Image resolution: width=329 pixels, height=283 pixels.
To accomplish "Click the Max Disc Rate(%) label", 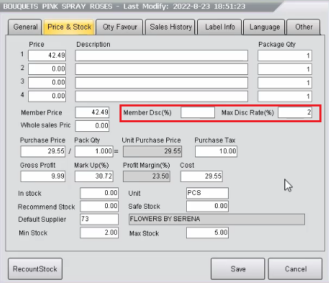I will pyautogui.click(x=247, y=113).
